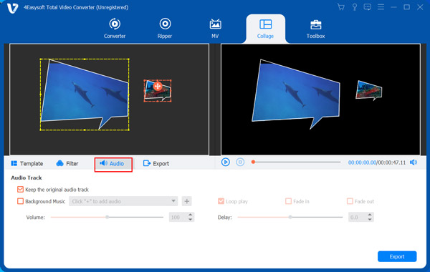Open the feedback chat icon
This screenshot has height=272, width=430.
pos(367,7)
